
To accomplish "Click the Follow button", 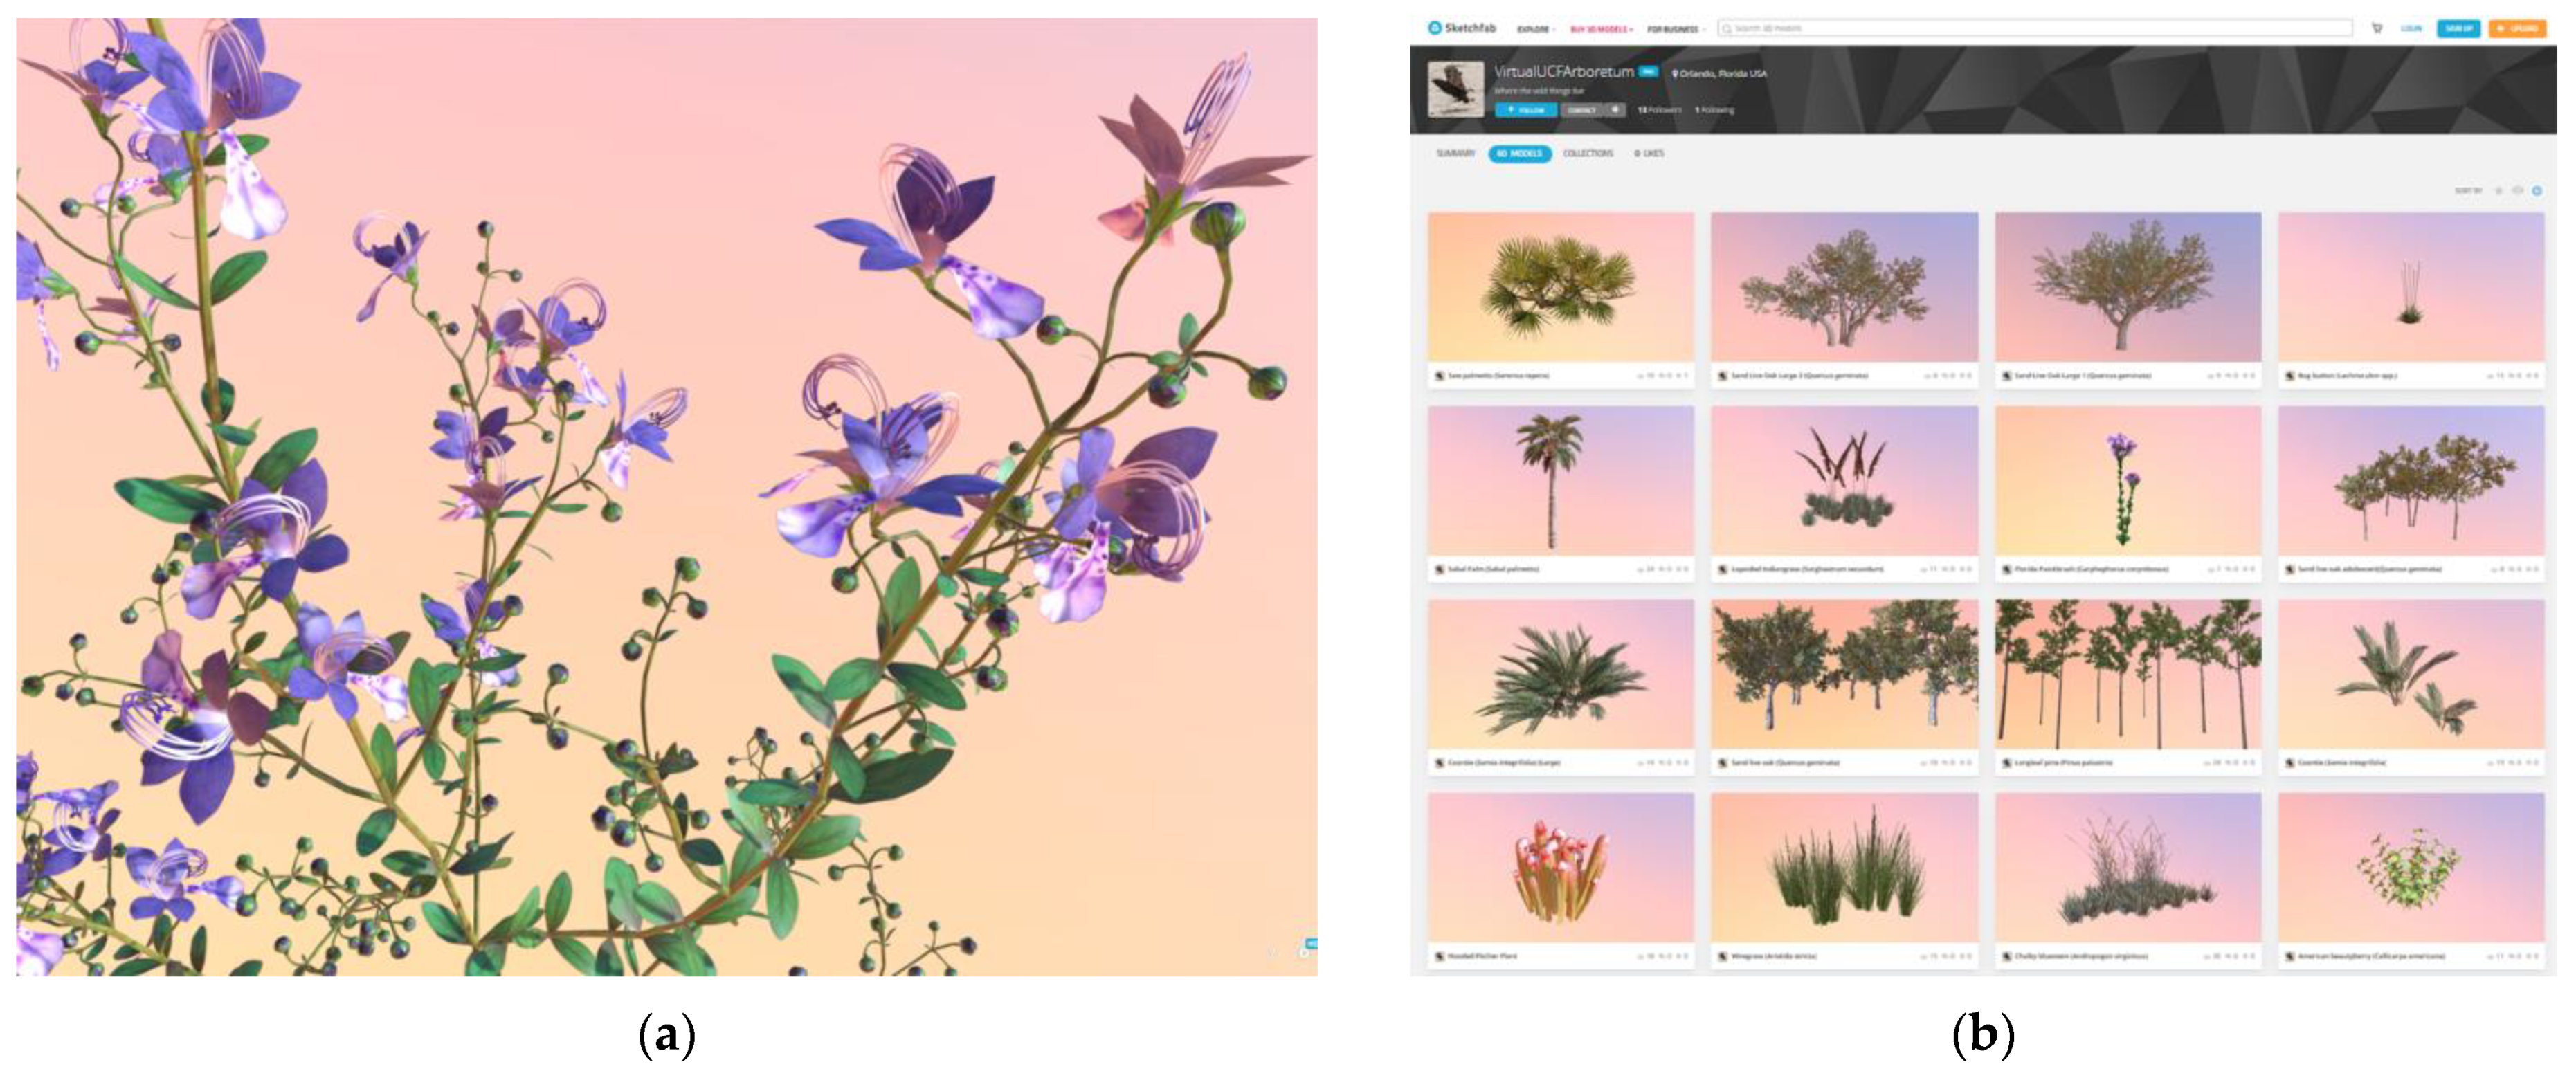I will coord(1526,110).
